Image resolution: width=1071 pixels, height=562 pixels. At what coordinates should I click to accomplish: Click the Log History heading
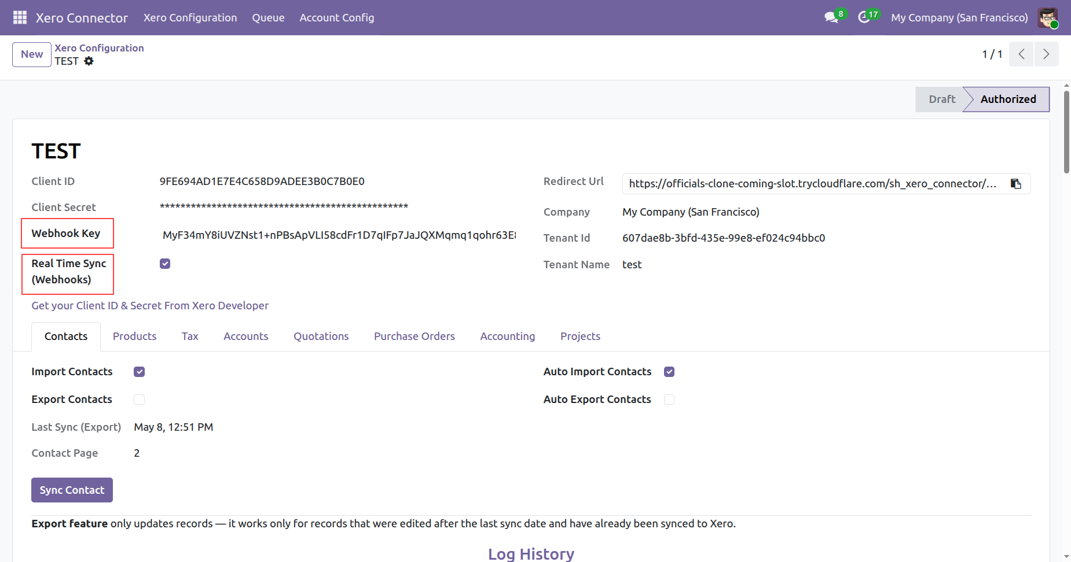(531, 553)
